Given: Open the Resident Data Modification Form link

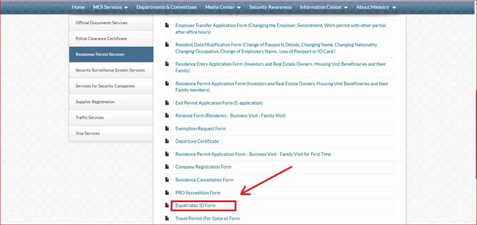Looking at the screenshot, I should (276, 48).
